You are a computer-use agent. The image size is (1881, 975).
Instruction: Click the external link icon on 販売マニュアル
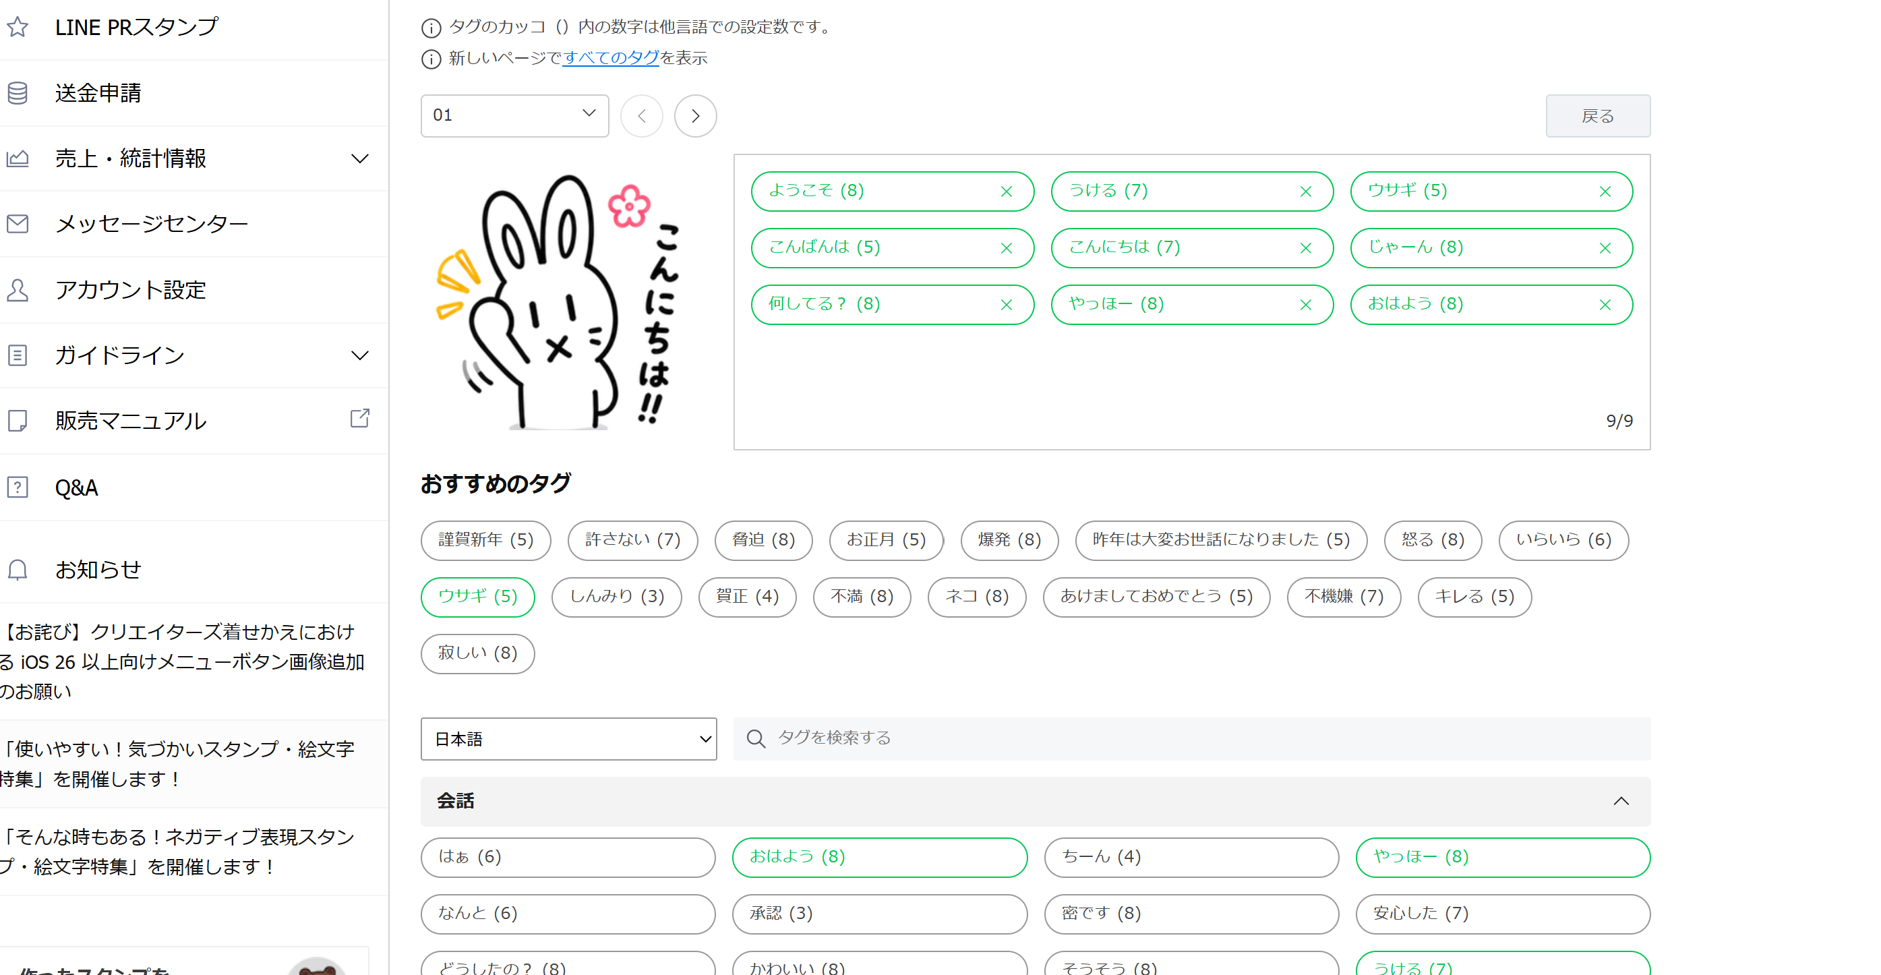click(360, 418)
